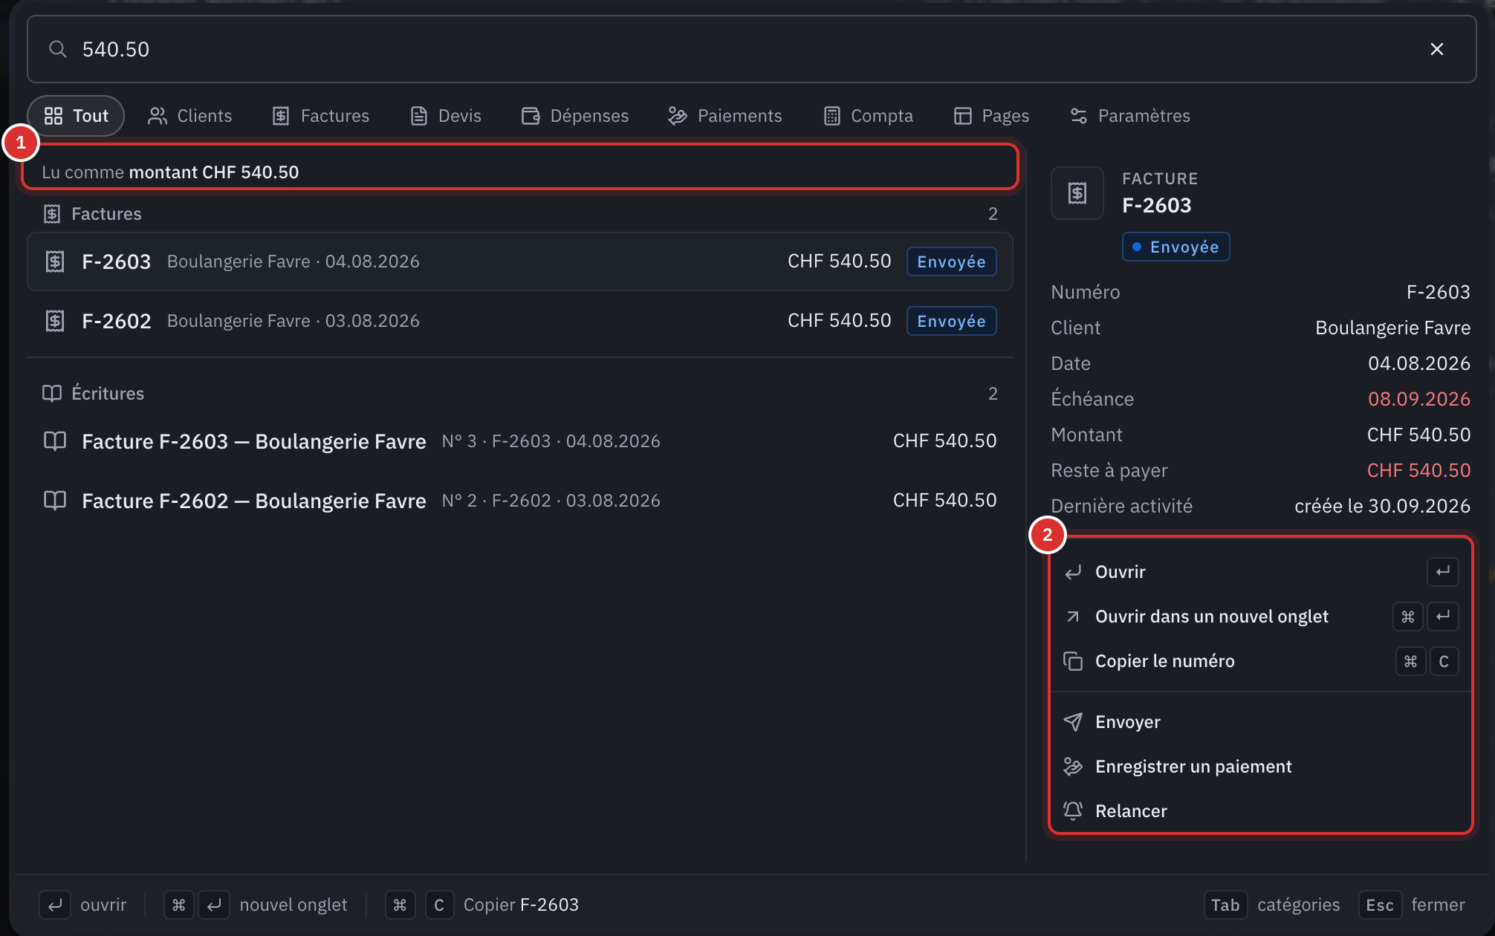Screen dimensions: 1495x936
Task: Open the Facture F-2602 écriture result
Action: coord(520,501)
